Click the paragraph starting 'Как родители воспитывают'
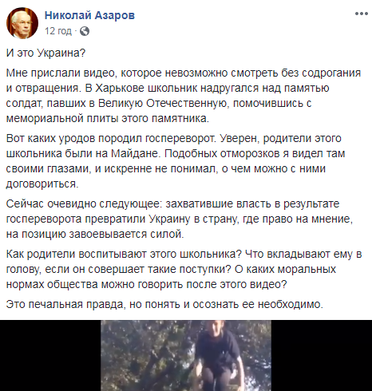 pyautogui.click(x=184, y=269)
